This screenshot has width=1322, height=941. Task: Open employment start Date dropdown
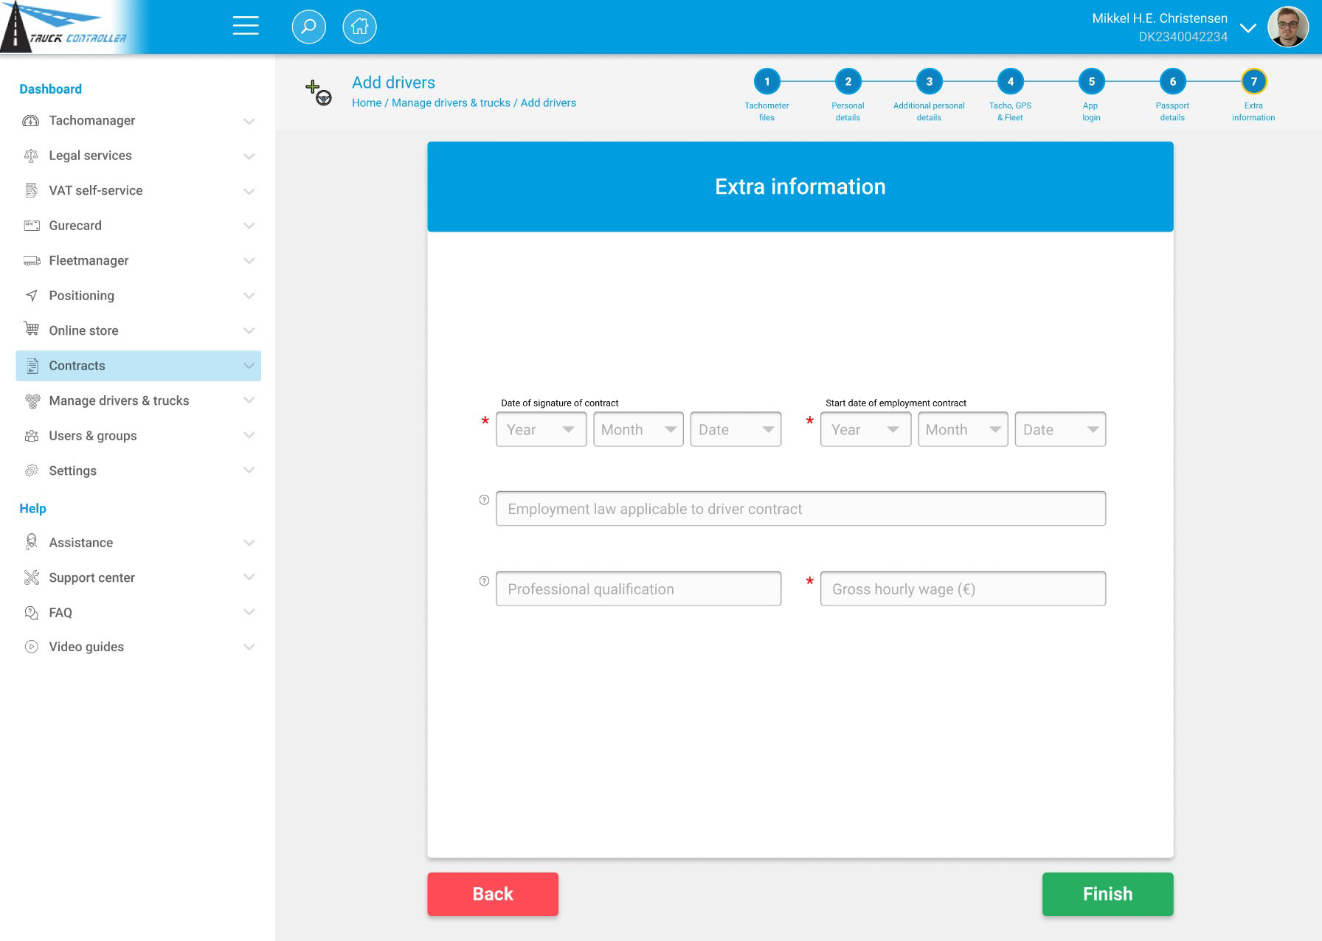1060,429
